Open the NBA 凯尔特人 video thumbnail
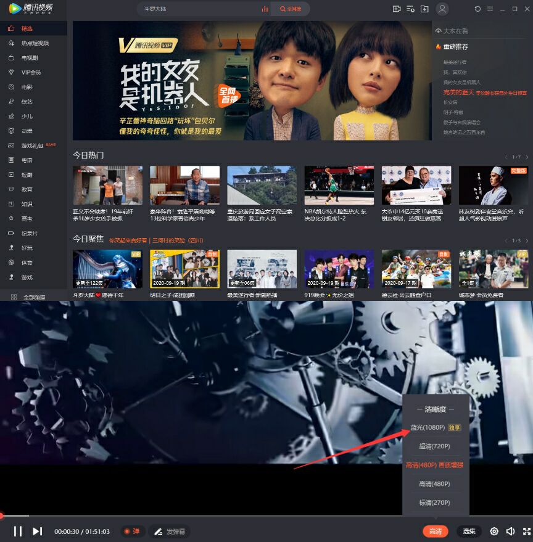This screenshot has width=533, height=542. [x=339, y=185]
